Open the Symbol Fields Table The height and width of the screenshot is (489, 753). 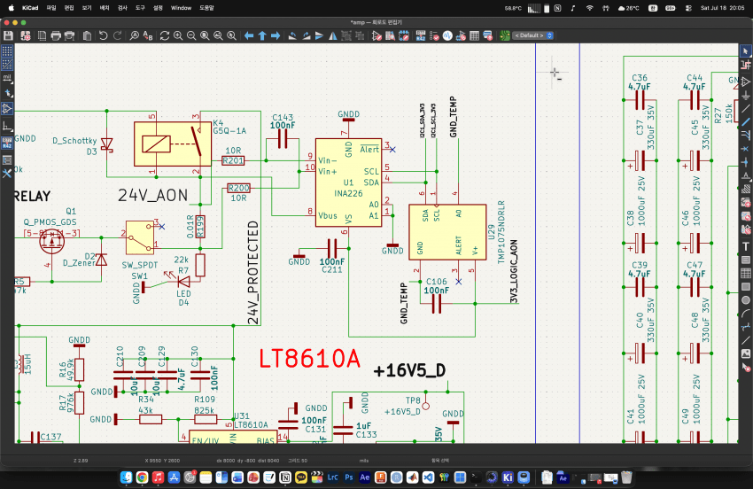click(475, 35)
